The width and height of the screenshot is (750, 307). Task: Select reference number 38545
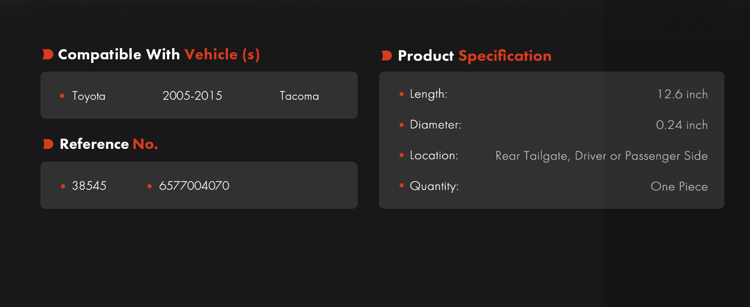coord(89,186)
